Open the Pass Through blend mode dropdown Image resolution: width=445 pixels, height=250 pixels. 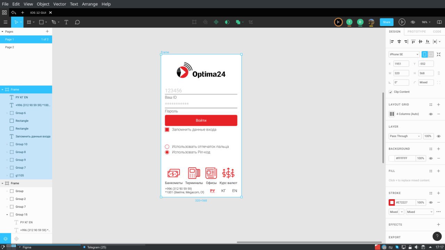coord(405,136)
